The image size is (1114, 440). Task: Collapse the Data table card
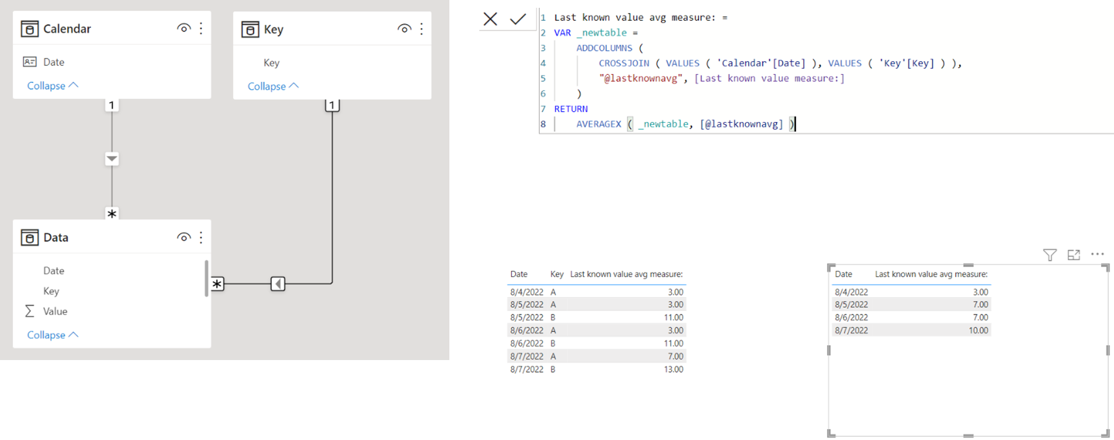[53, 335]
